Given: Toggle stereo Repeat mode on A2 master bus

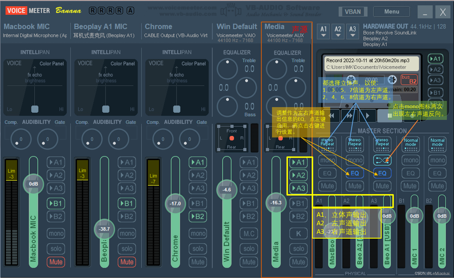Looking at the screenshot, I should pos(355,145).
